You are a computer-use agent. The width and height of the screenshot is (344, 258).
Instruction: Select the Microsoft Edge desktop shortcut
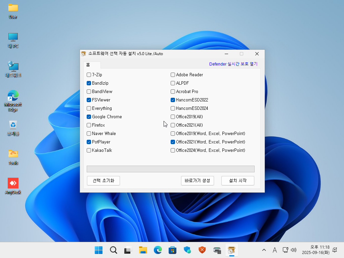click(x=13, y=101)
